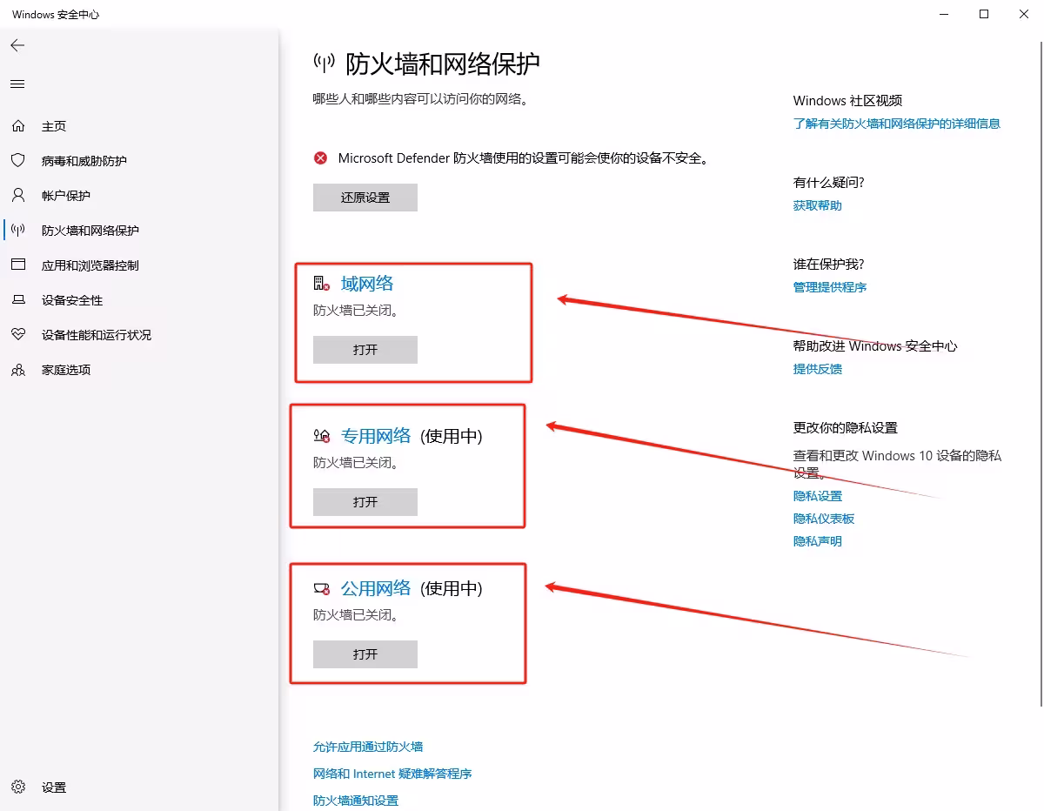Open the hamburger navigation menu
Viewport: 1044px width, 811px height.
tap(17, 84)
